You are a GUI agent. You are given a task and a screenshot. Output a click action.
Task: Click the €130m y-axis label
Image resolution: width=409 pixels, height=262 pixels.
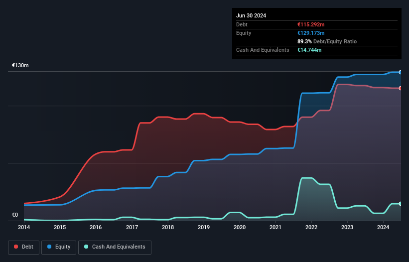point(20,65)
